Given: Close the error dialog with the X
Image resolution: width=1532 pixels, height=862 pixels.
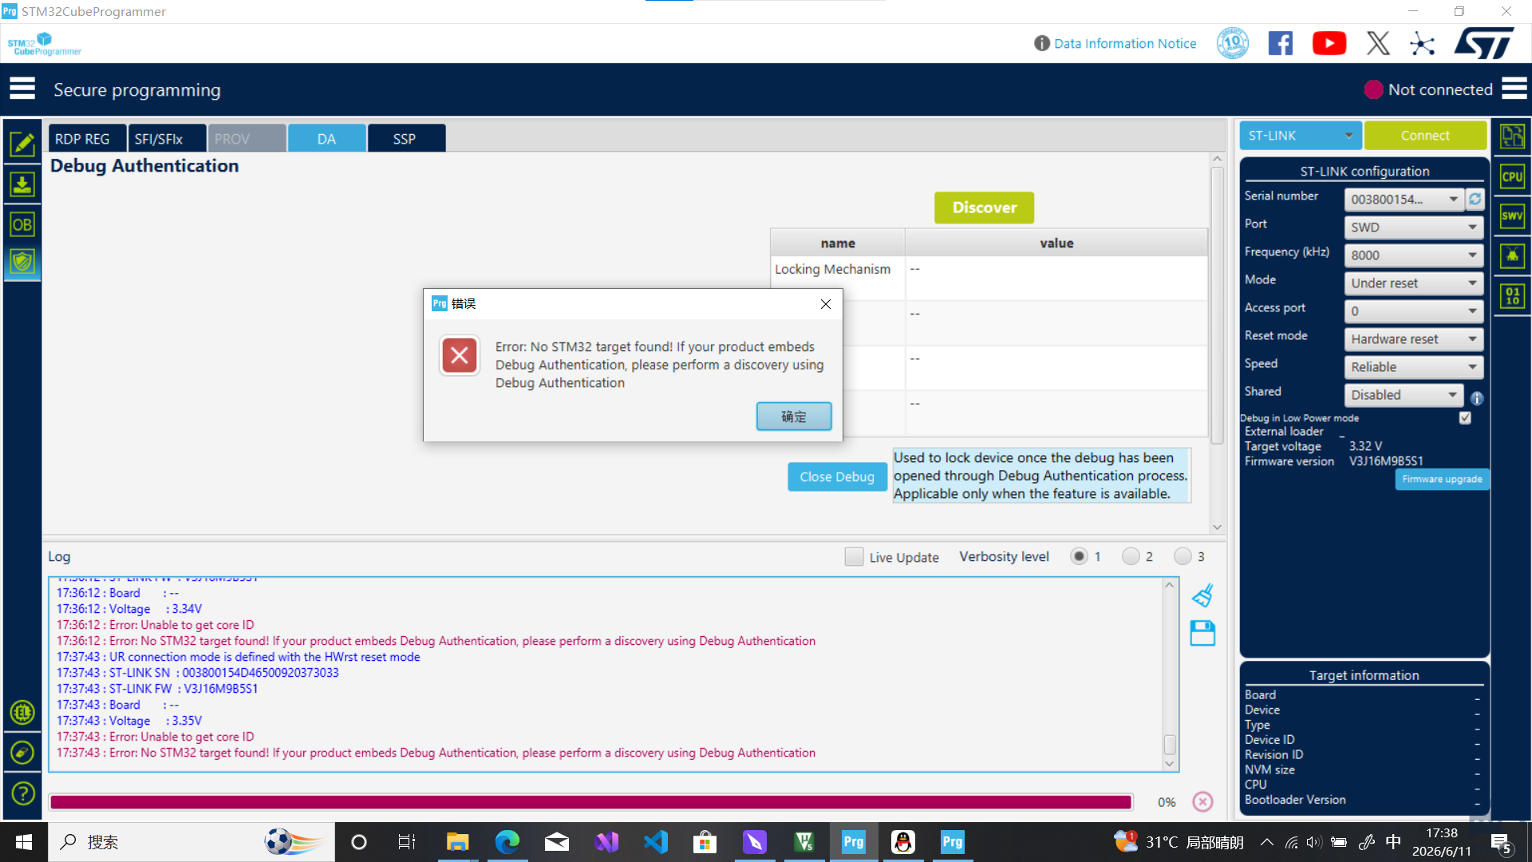Looking at the screenshot, I should (826, 303).
